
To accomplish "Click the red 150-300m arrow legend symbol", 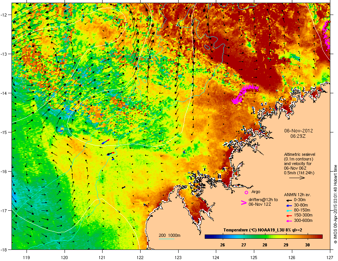I will (289, 215).
